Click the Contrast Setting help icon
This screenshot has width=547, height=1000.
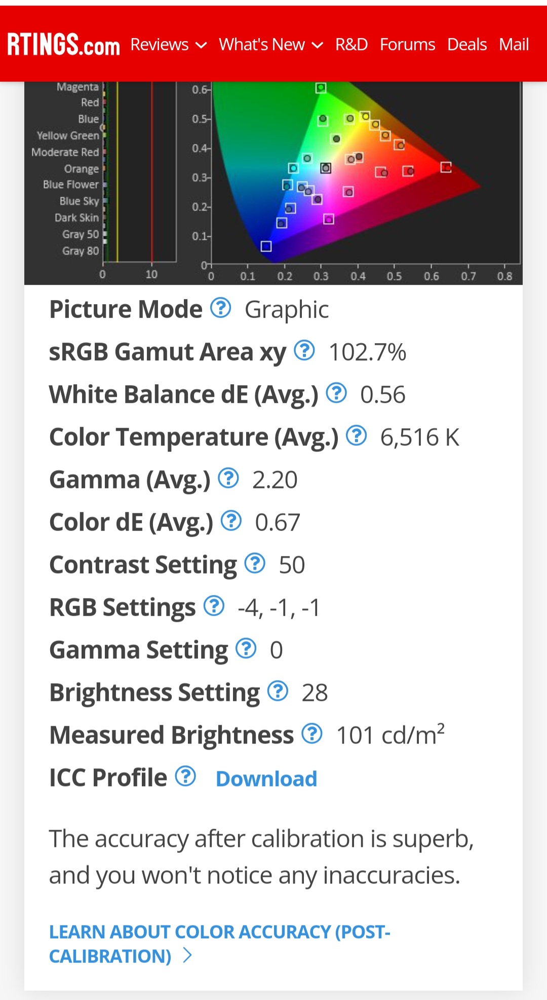255,563
